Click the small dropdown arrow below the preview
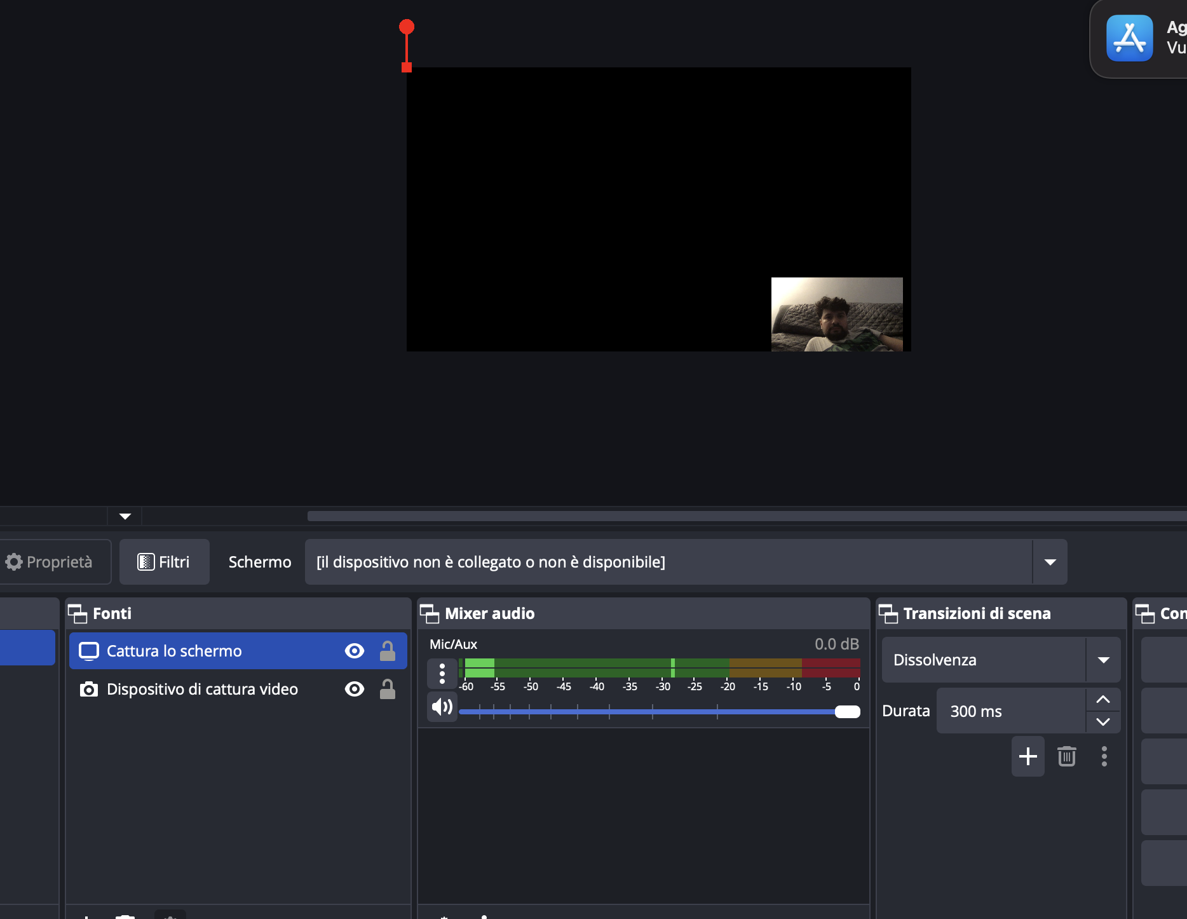Image resolution: width=1187 pixels, height=919 pixels. coord(125,516)
